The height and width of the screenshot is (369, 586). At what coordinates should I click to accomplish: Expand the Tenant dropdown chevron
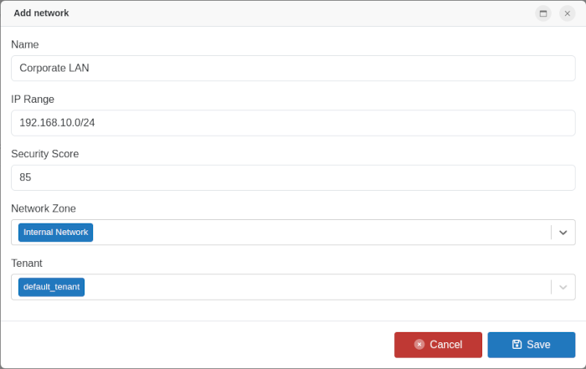[563, 287]
